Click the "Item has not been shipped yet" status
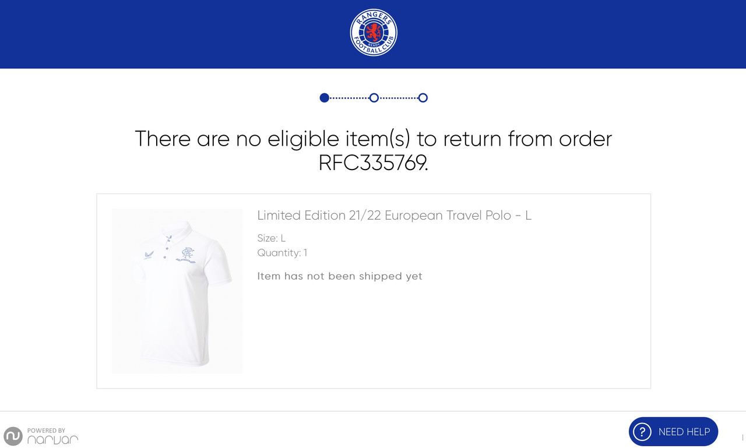 [x=340, y=276]
